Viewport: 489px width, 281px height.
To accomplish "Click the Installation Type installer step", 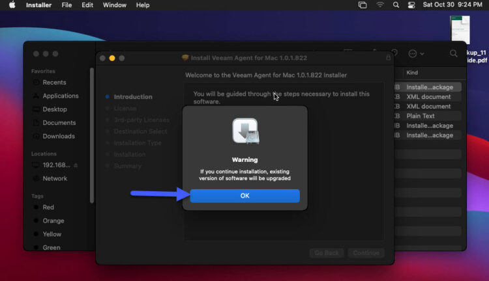I will [x=138, y=143].
